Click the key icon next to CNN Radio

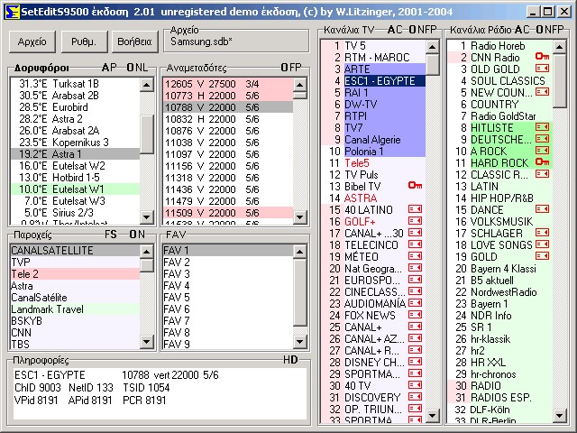click(542, 57)
